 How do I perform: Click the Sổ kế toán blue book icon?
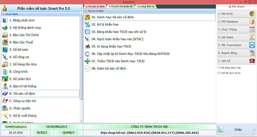[x=5, y=50]
